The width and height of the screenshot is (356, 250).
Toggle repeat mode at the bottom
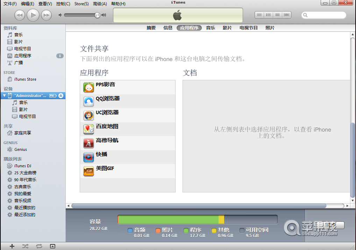click(39, 246)
